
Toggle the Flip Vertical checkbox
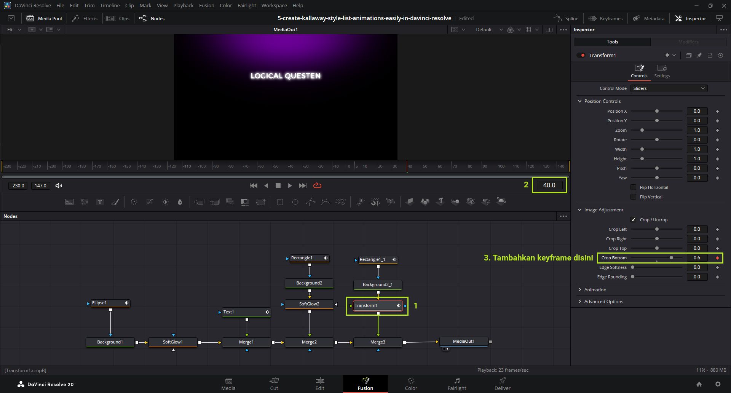634,197
